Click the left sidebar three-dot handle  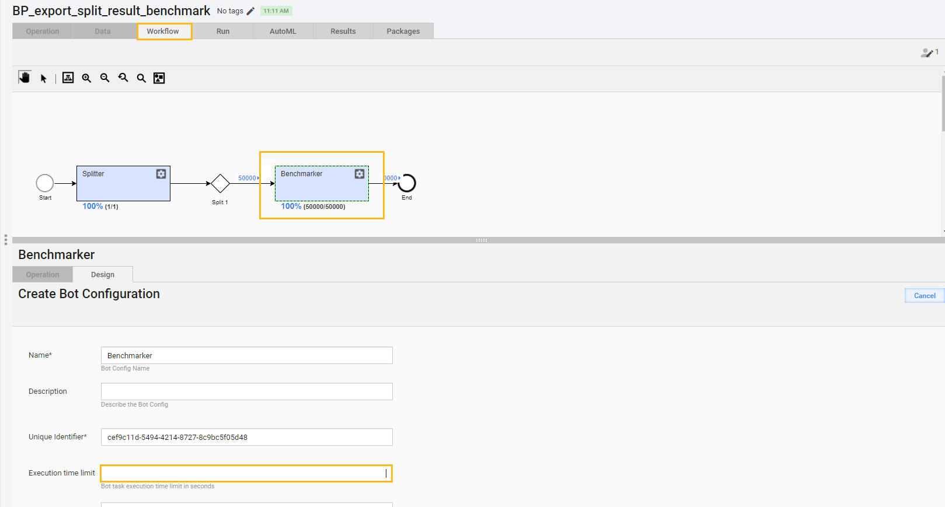[x=6, y=240]
